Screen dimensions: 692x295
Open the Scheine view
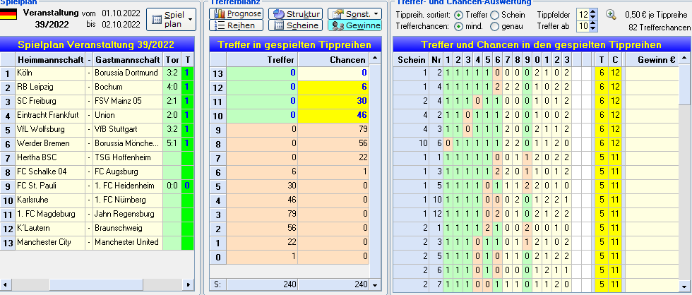pyautogui.click(x=295, y=25)
